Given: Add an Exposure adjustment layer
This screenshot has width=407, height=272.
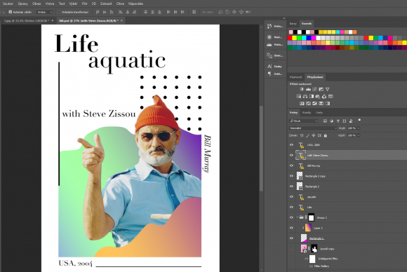Looking at the screenshot, I should 321,89.
